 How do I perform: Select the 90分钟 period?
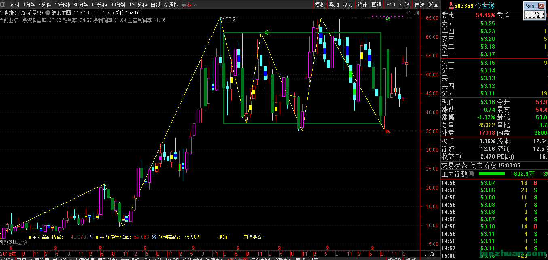[118, 5]
